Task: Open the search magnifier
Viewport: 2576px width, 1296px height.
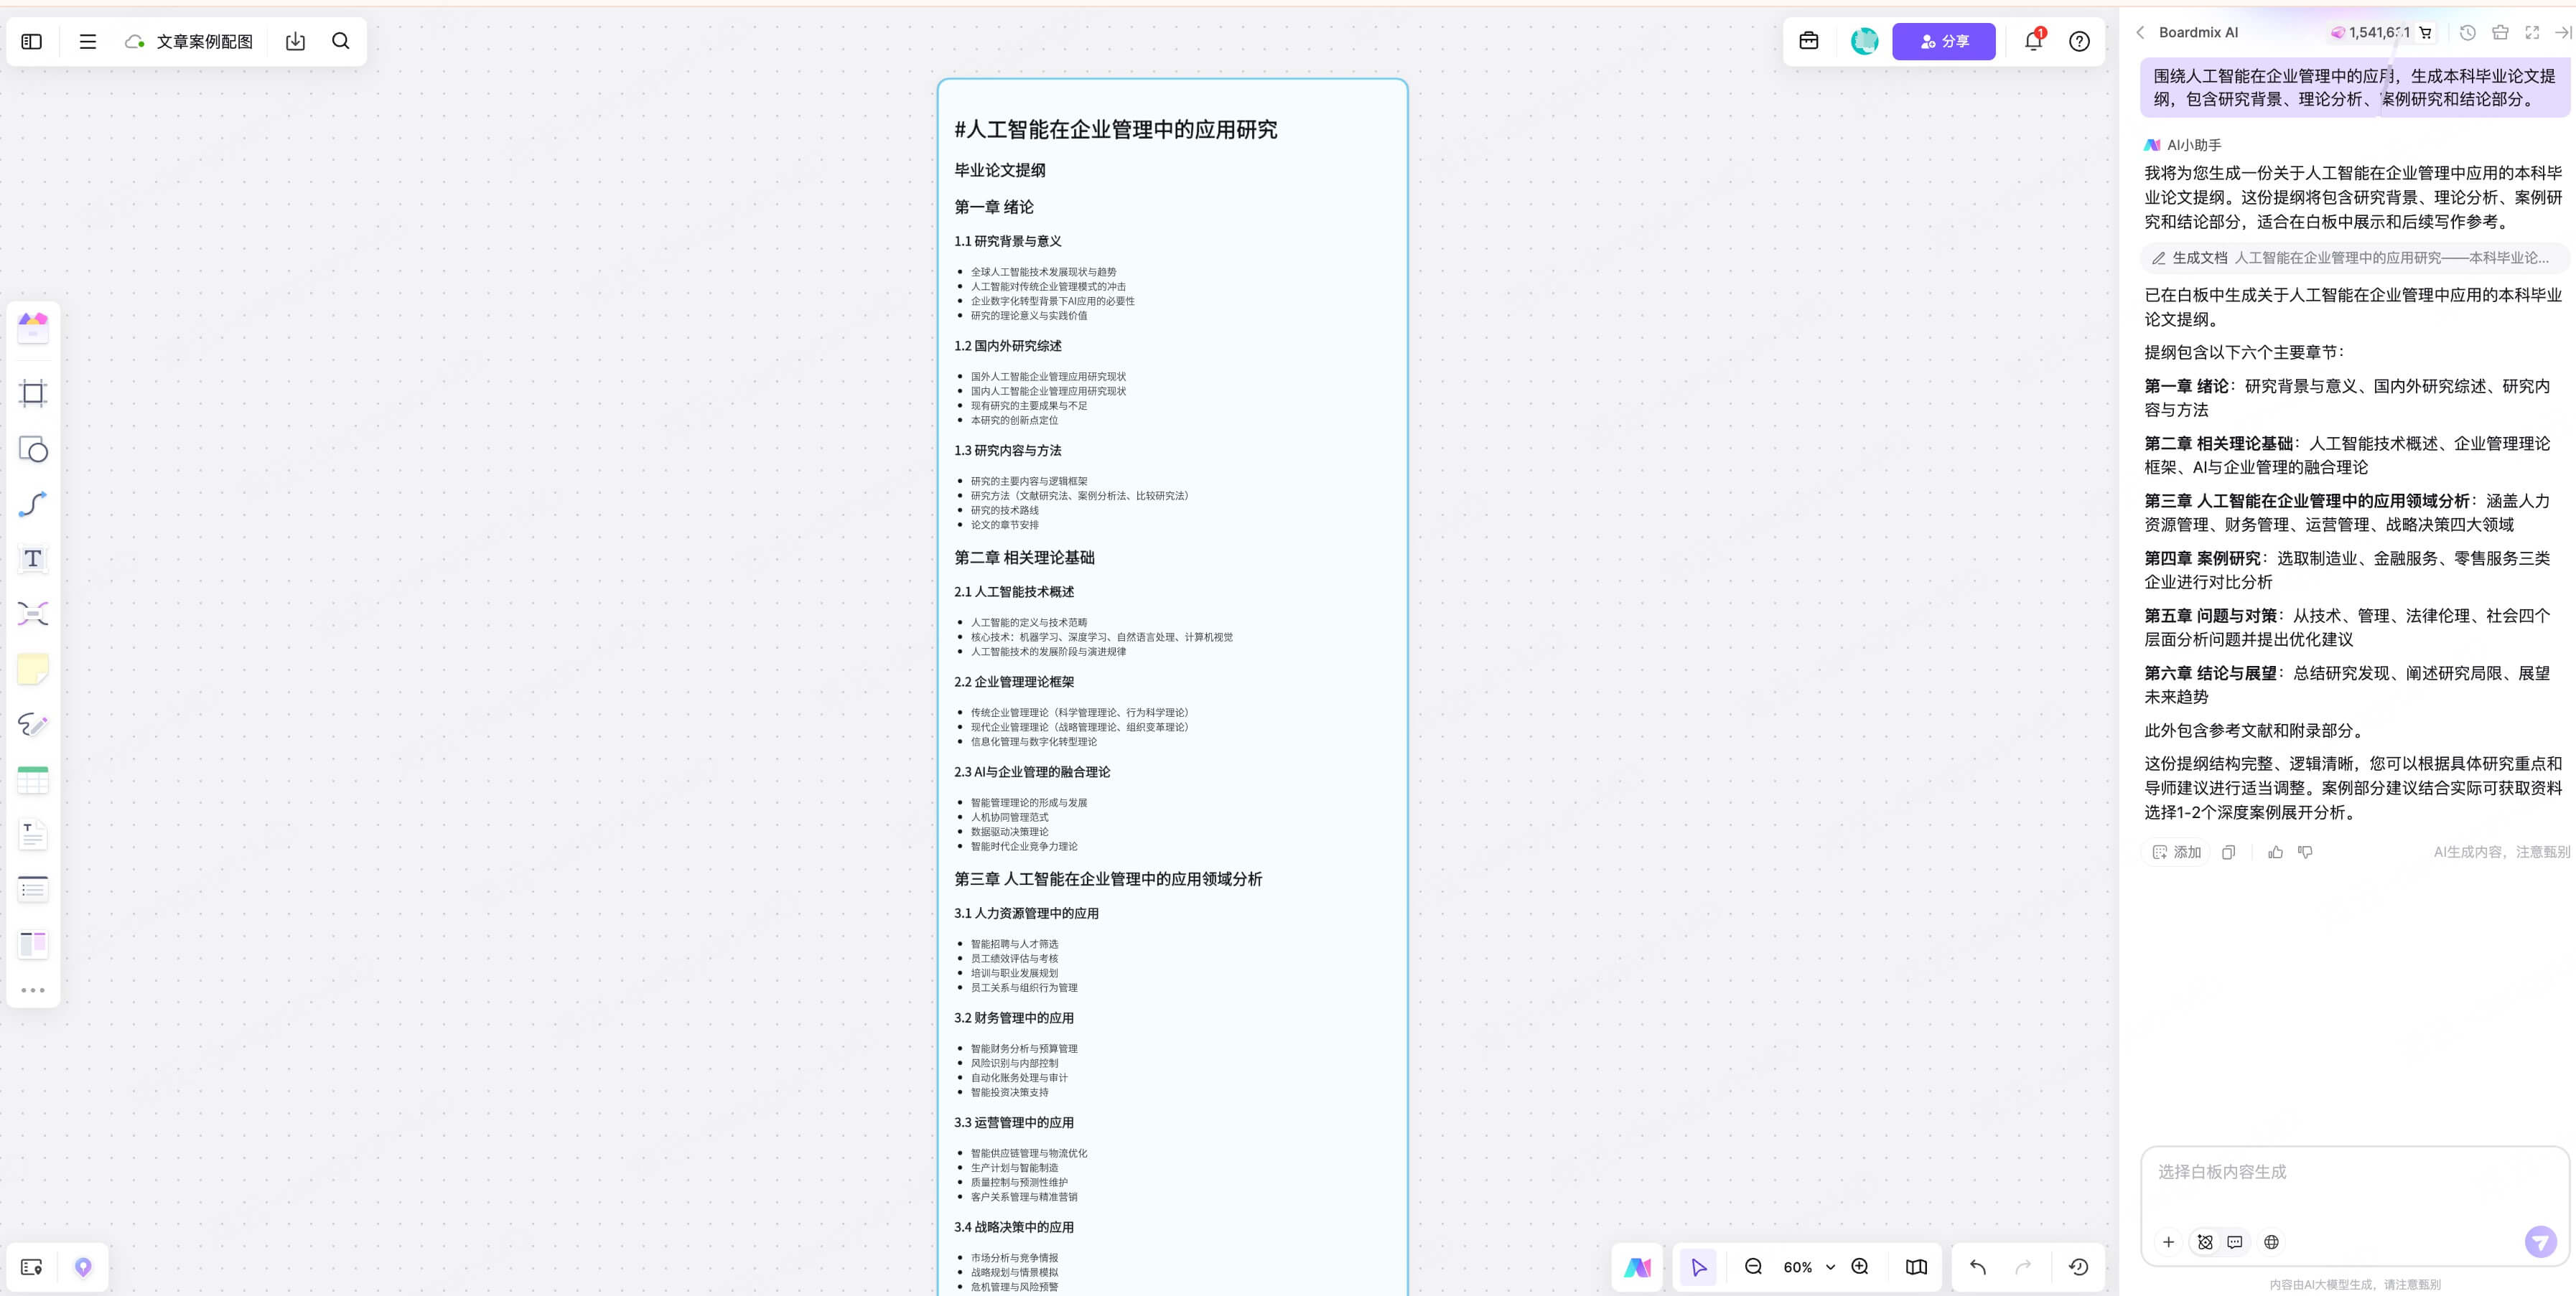Action: (x=341, y=41)
